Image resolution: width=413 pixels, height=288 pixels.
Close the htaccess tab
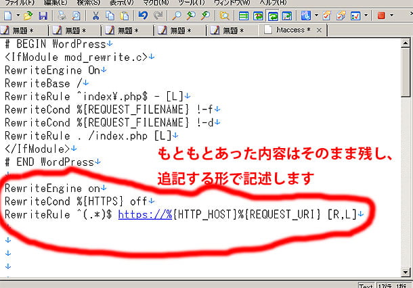point(317,30)
